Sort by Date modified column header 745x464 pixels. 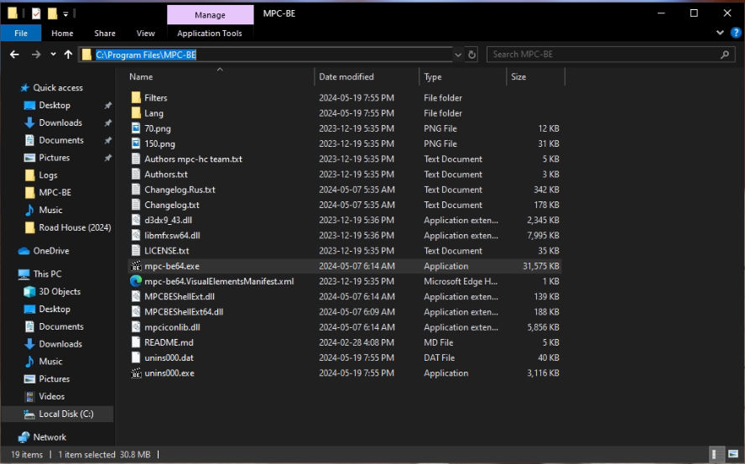pos(346,76)
